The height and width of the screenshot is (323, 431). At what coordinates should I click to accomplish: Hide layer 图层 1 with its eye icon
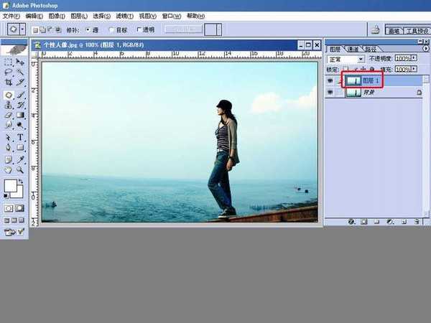pyautogui.click(x=330, y=80)
